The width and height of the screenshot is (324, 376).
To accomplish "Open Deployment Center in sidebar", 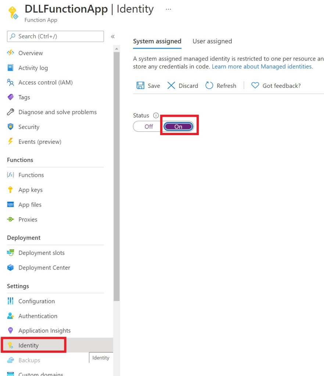I will [x=44, y=268].
